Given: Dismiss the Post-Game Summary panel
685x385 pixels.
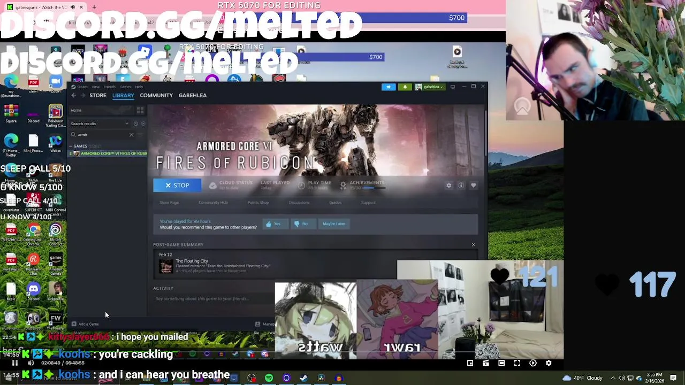Looking at the screenshot, I should tap(474, 244).
